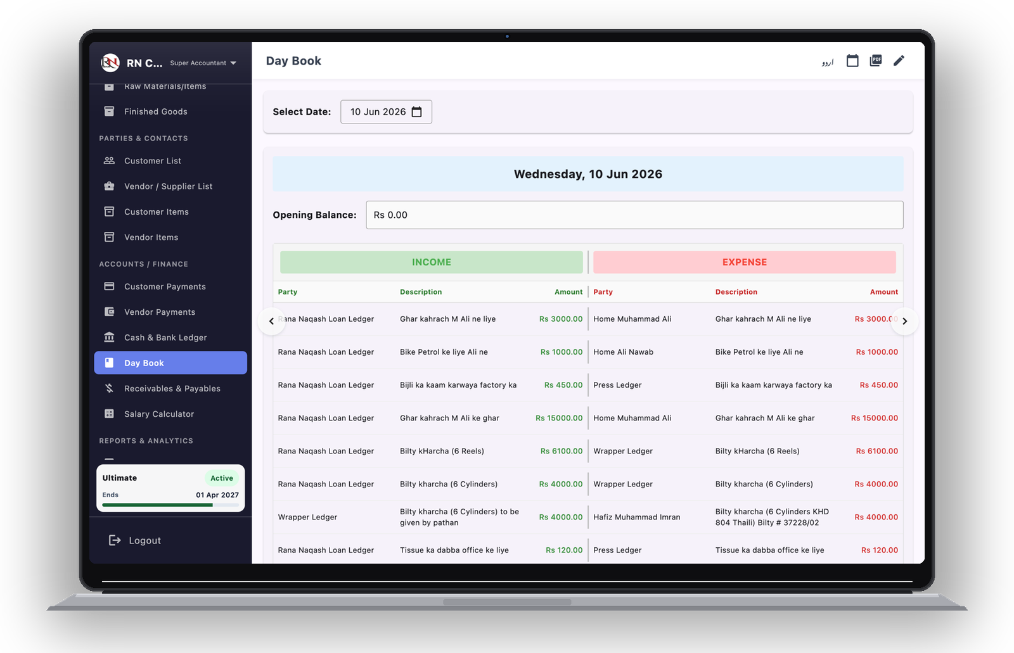Click income amount Rs 15000.00
1014x653 pixels.
(x=559, y=418)
